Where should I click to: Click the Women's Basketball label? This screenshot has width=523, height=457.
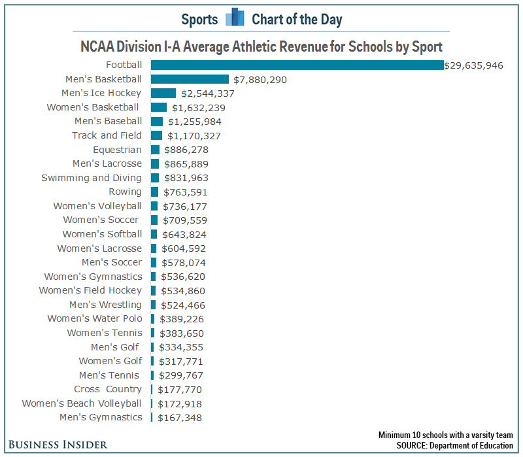click(x=93, y=107)
